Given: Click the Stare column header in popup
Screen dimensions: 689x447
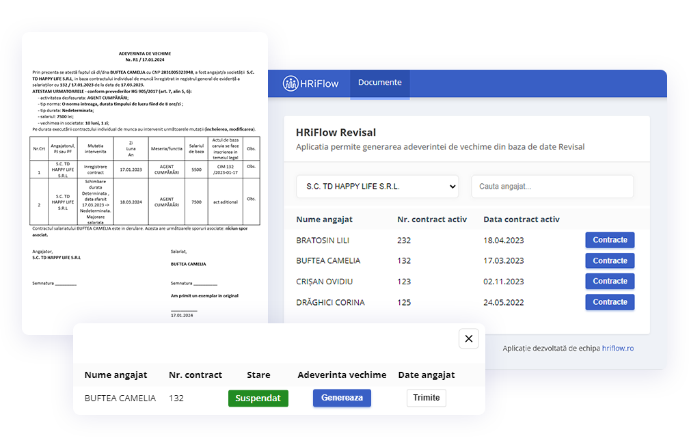Looking at the screenshot, I should point(258,375).
